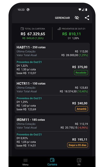The height and width of the screenshot is (167, 104).
Task: Select the R$ 67.329,65 portfolio total
Action: pyautogui.click(x=33, y=34)
